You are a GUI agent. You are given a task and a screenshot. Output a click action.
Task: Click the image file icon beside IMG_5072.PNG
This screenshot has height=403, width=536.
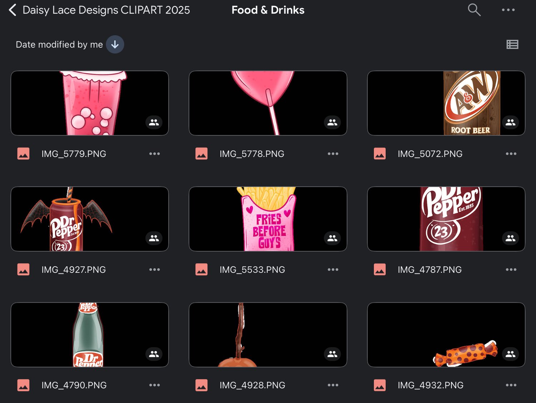point(380,154)
